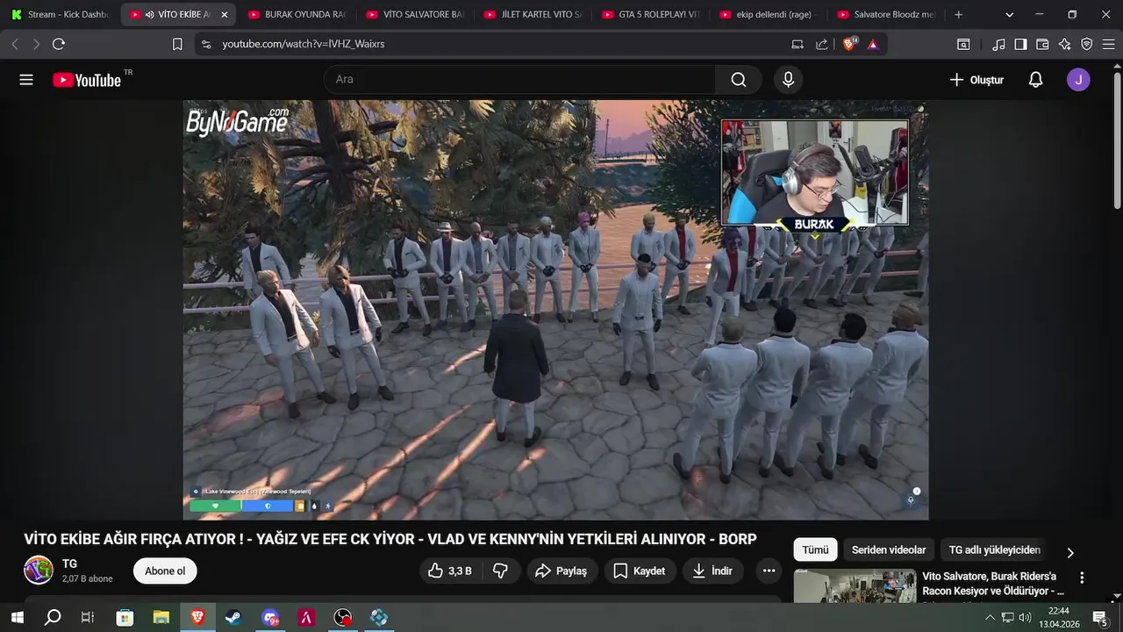1123x632 pixels.
Task: Open the tab search dropdown arrow
Action: [x=1009, y=15]
